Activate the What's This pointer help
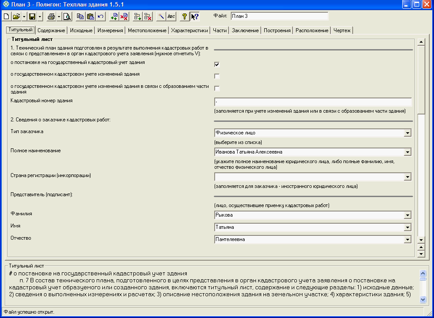This screenshot has height=318, width=434. point(195,17)
